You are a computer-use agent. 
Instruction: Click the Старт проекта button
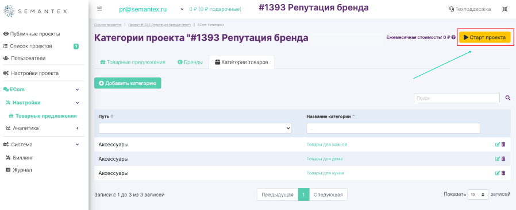point(485,37)
